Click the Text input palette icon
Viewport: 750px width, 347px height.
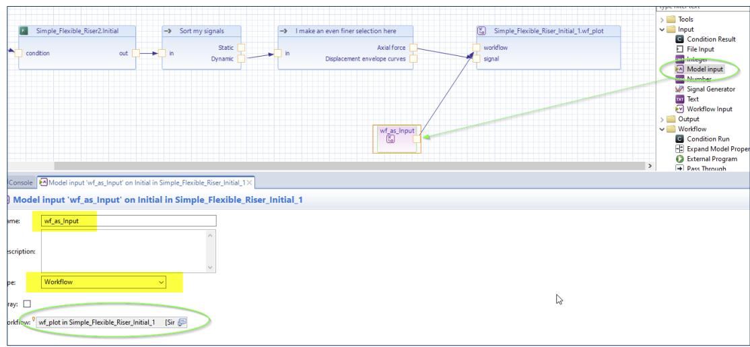click(680, 99)
